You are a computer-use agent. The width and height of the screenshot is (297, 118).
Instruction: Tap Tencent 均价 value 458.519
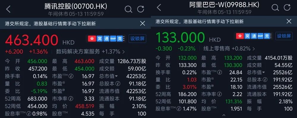click(x=85, y=106)
